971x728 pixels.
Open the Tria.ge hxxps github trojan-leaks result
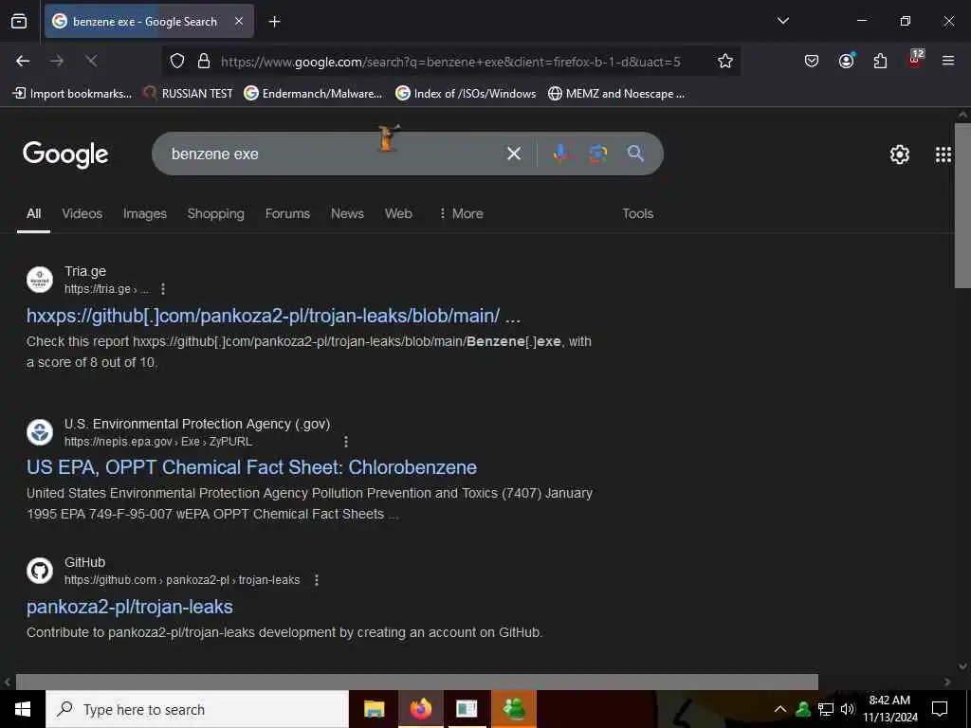pyautogui.click(x=273, y=316)
